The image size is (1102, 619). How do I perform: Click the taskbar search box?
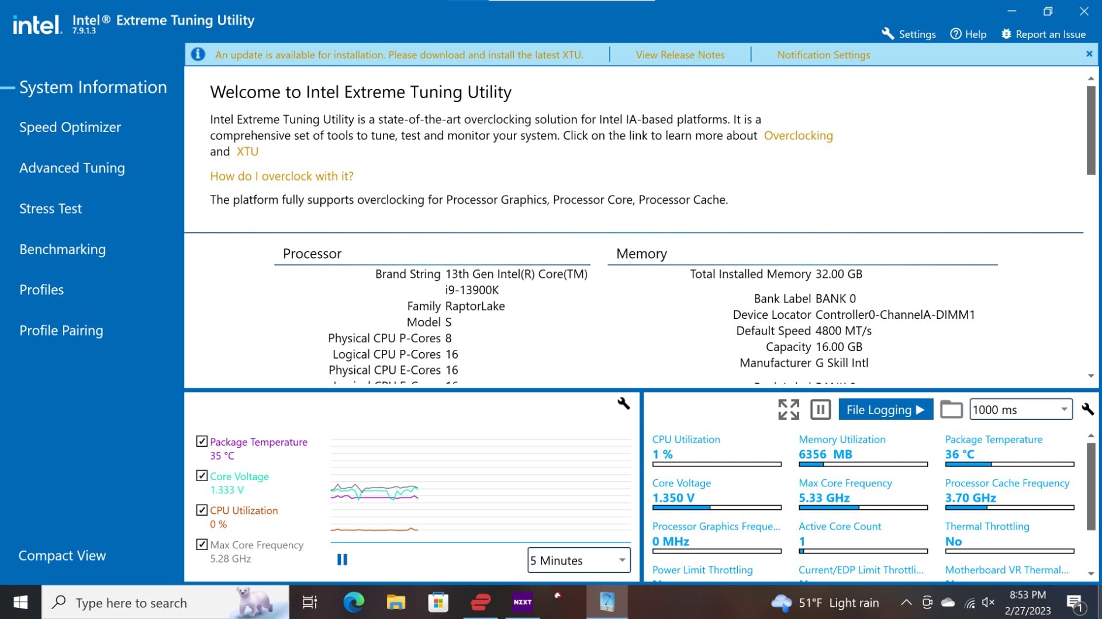click(x=165, y=602)
